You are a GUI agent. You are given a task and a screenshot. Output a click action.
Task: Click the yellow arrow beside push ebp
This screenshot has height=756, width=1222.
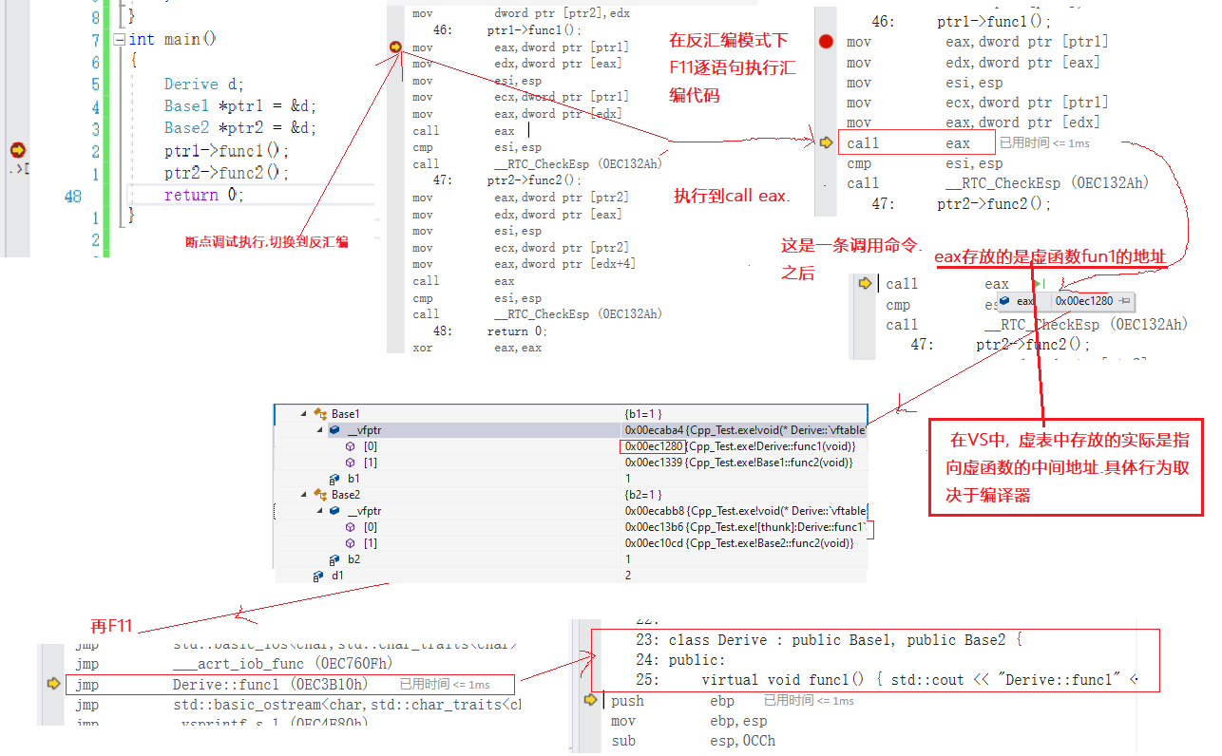590,701
